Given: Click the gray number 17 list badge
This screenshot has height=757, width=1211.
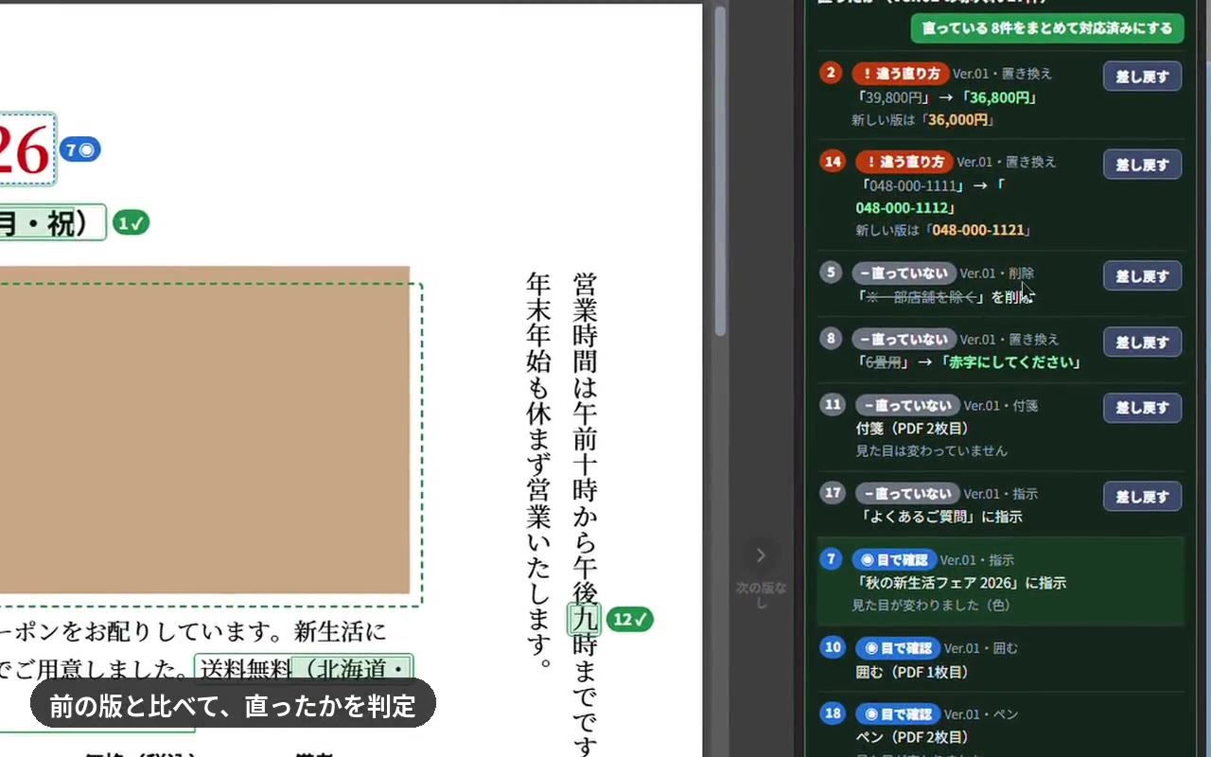Looking at the screenshot, I should (833, 492).
